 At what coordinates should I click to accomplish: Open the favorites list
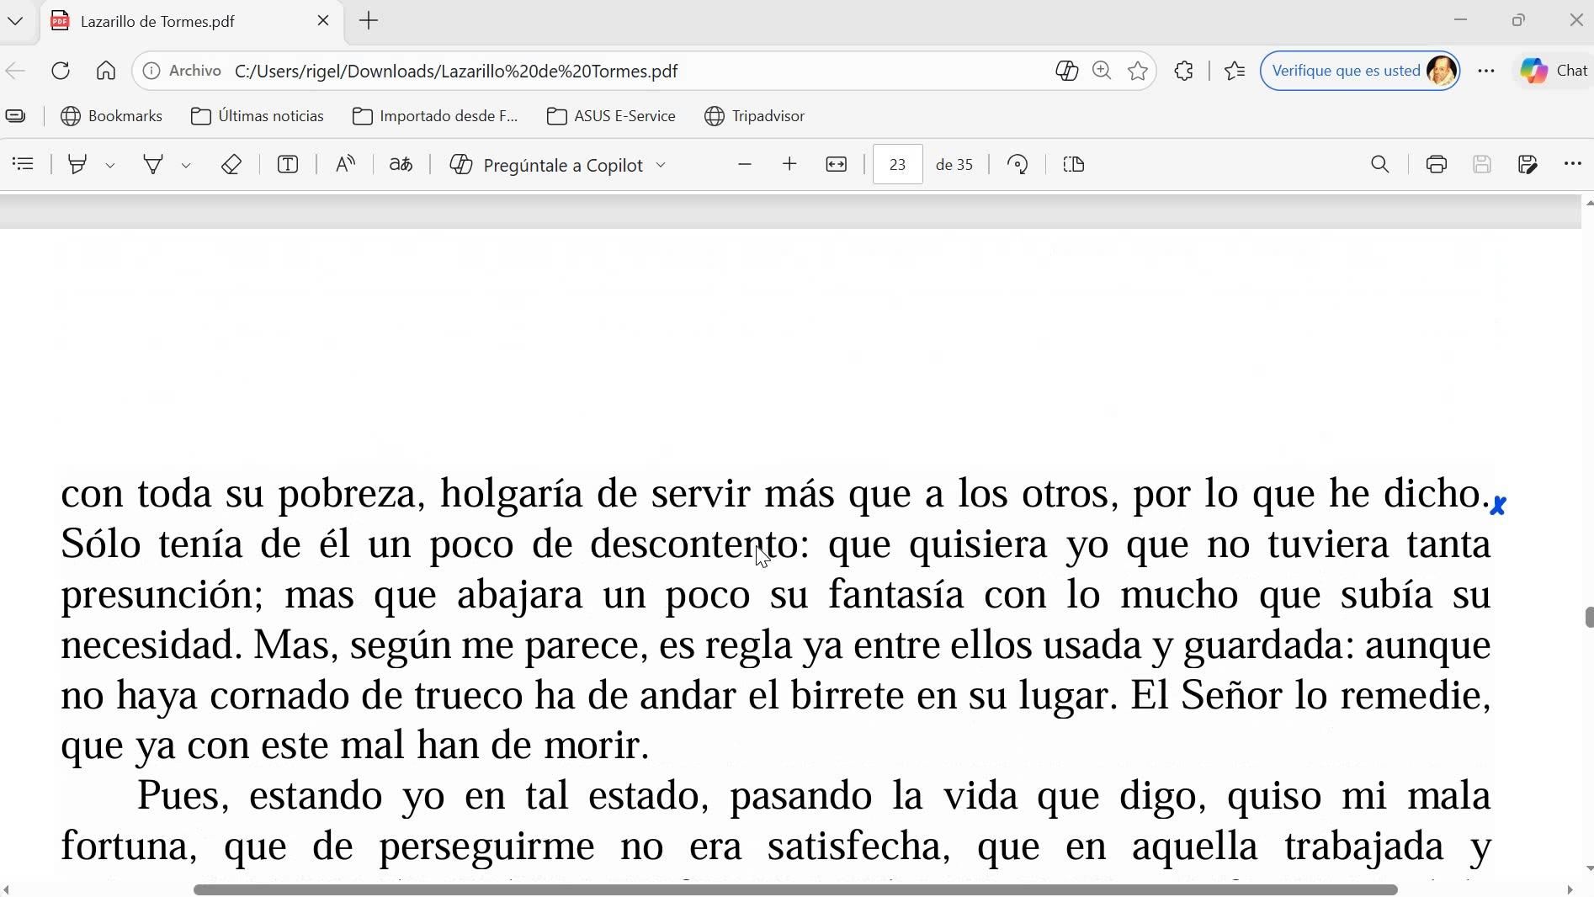pos(1235,71)
